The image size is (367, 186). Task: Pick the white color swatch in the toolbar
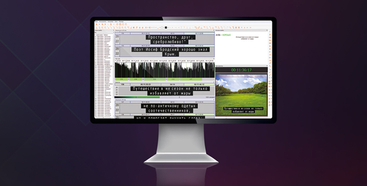point(162,28)
